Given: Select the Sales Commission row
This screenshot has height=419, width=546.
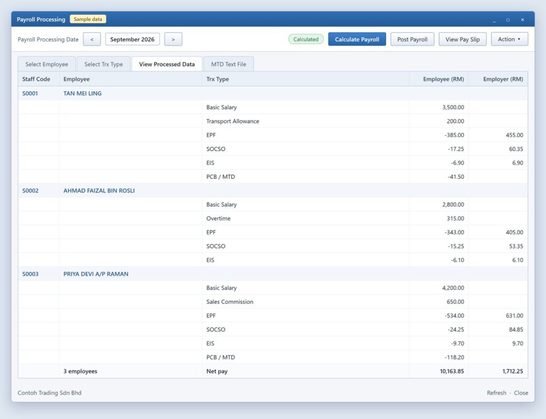Looking at the screenshot, I should click(272, 302).
